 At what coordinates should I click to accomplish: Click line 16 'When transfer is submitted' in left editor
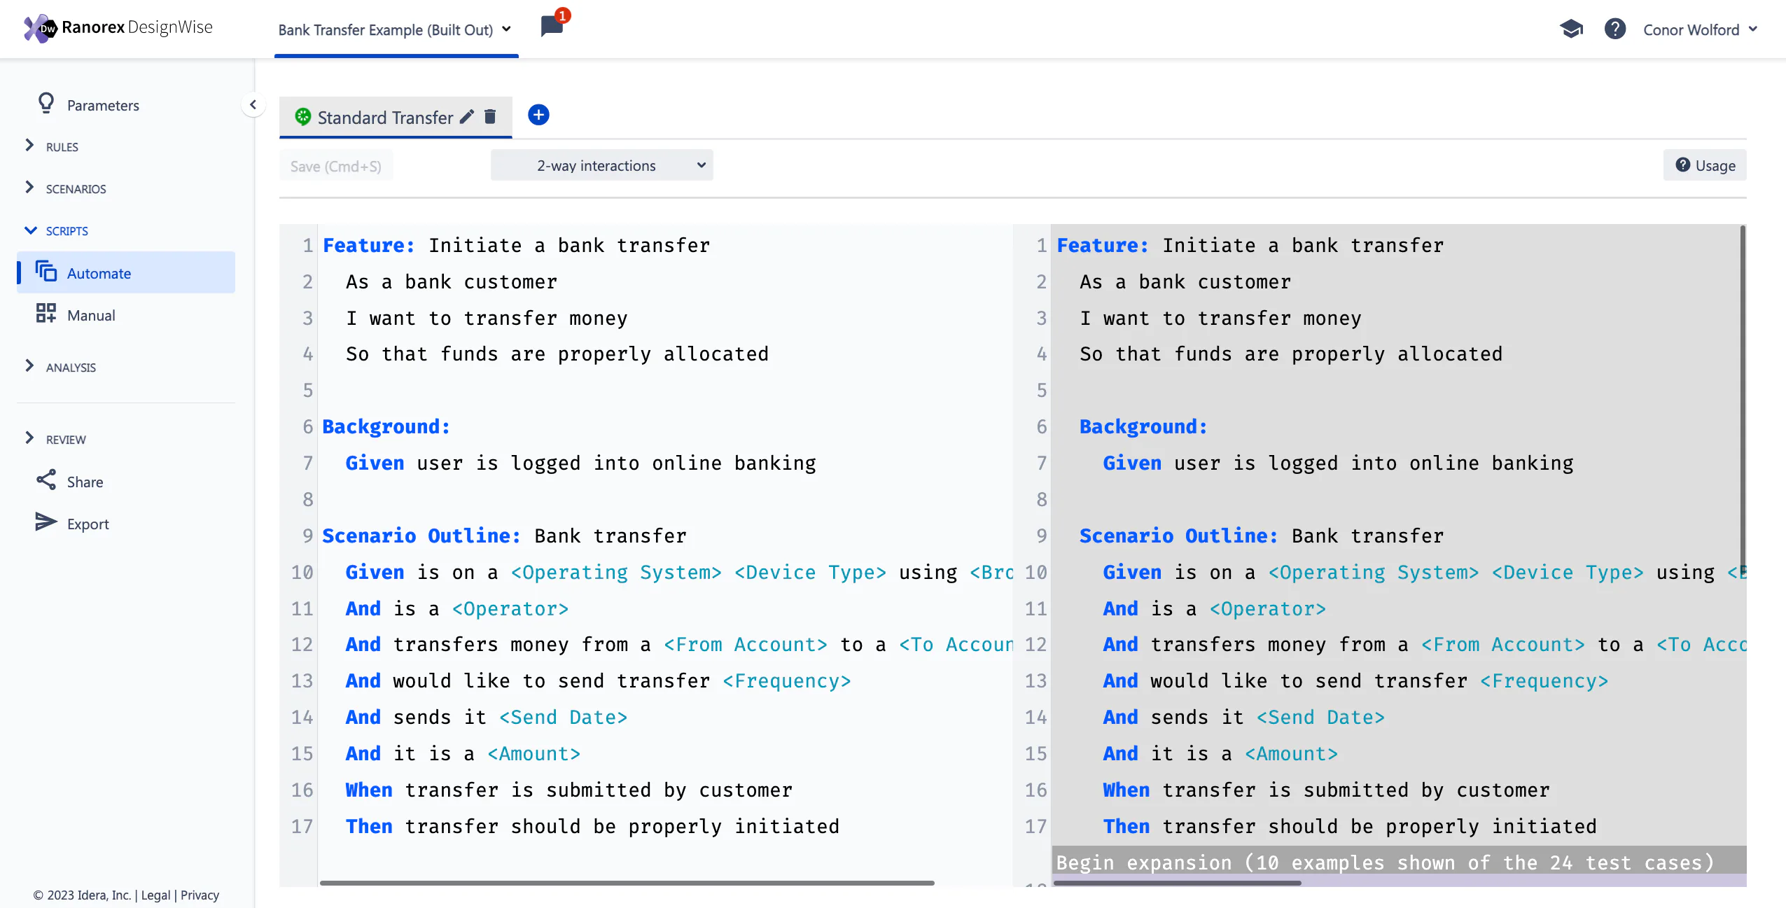coord(568,790)
